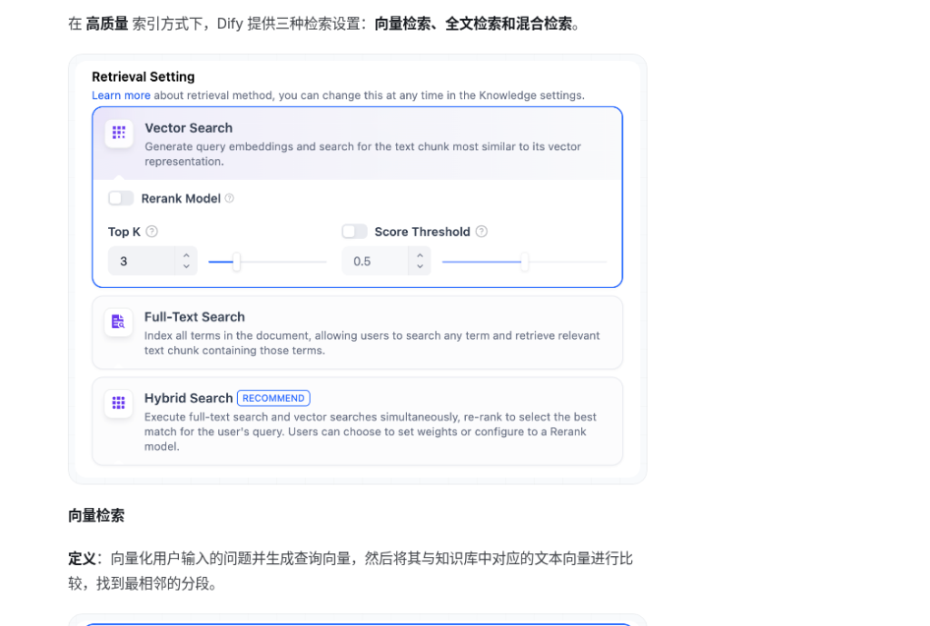
Task: Click the bold 高质量 text
Action: click(107, 24)
